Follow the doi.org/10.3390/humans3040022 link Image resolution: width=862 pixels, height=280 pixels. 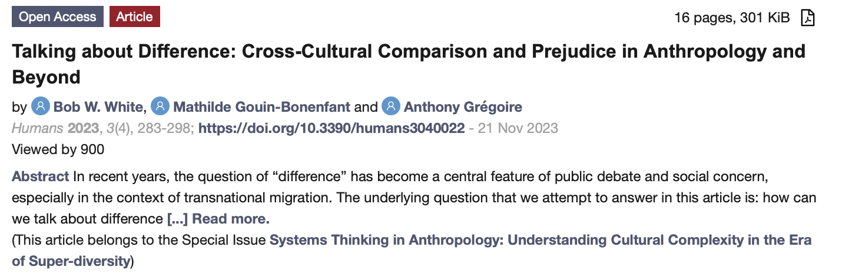pyautogui.click(x=331, y=128)
